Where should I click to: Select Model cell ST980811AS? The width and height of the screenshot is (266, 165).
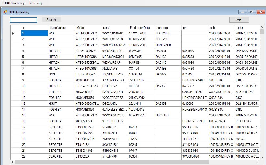click(x=88, y=127)
